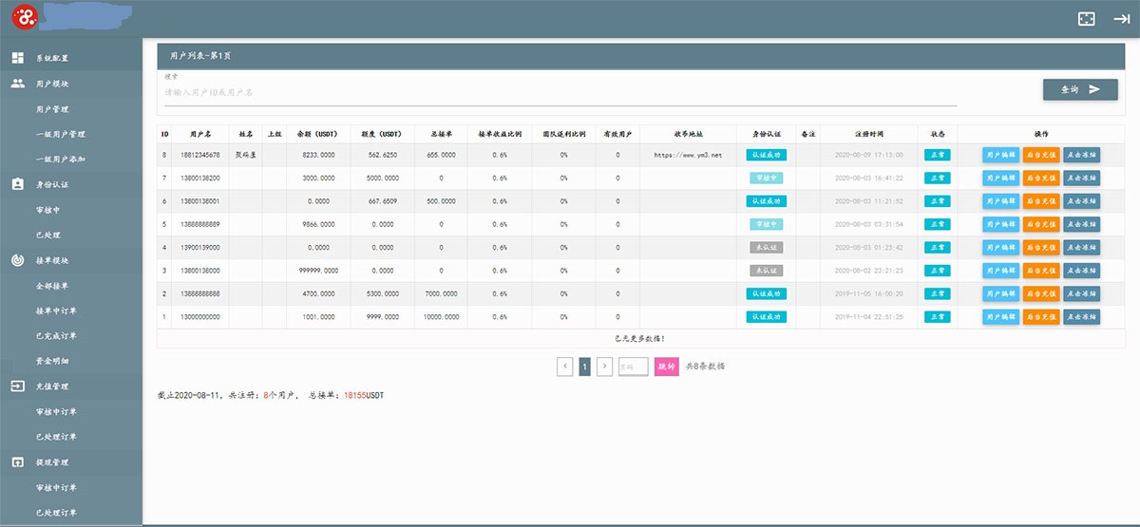Click the registration time 2019-11-05 16:00:20

tap(868, 294)
